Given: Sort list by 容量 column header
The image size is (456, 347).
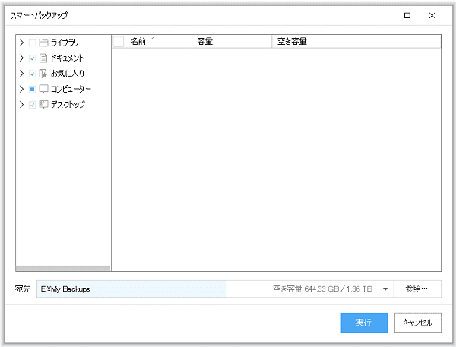Looking at the screenshot, I should coord(205,42).
